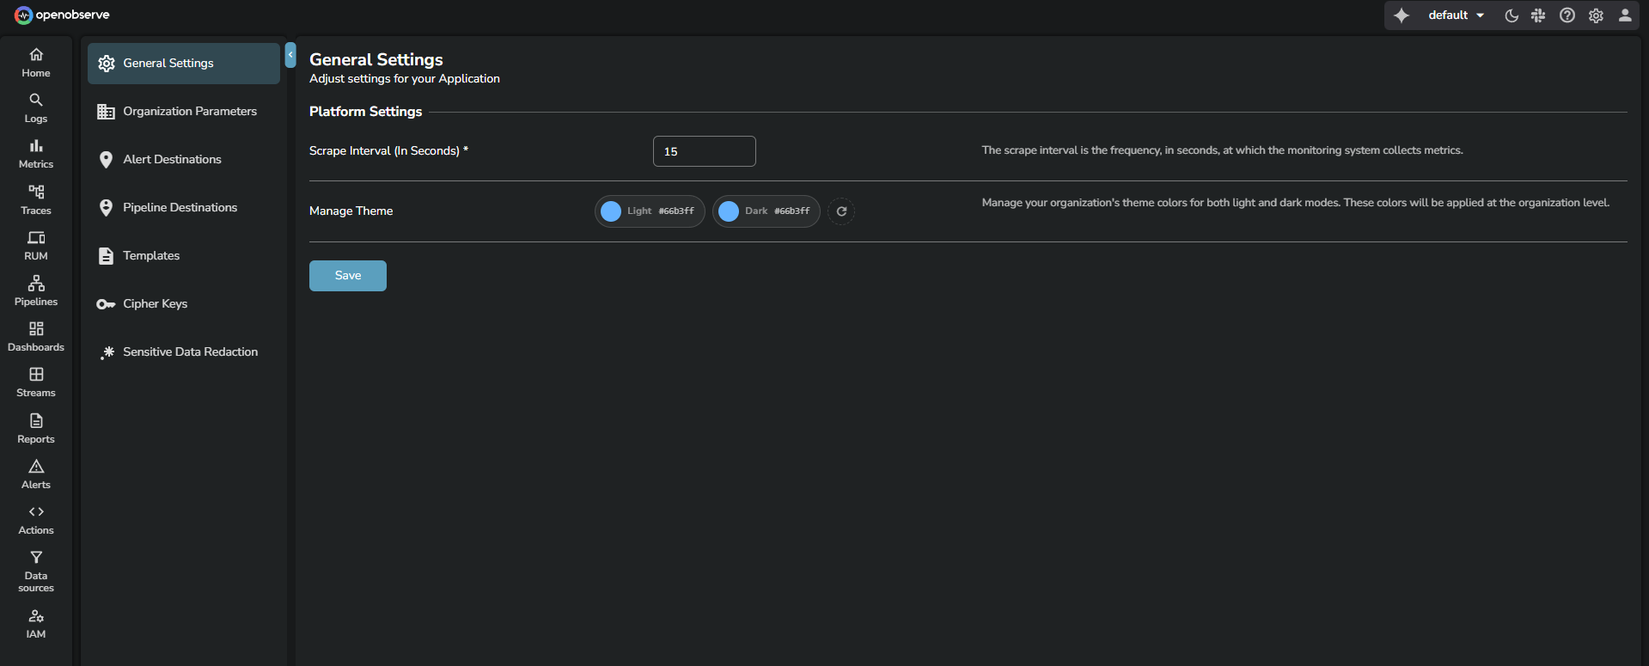Open Cipher Keys settings
The height and width of the screenshot is (666, 1649).
tap(184, 304)
